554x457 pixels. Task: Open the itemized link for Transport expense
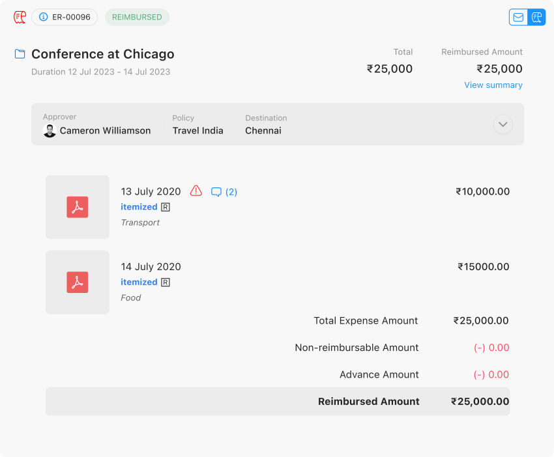tap(139, 207)
